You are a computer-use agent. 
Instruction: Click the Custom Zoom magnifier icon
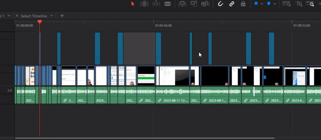(x=310, y=4)
